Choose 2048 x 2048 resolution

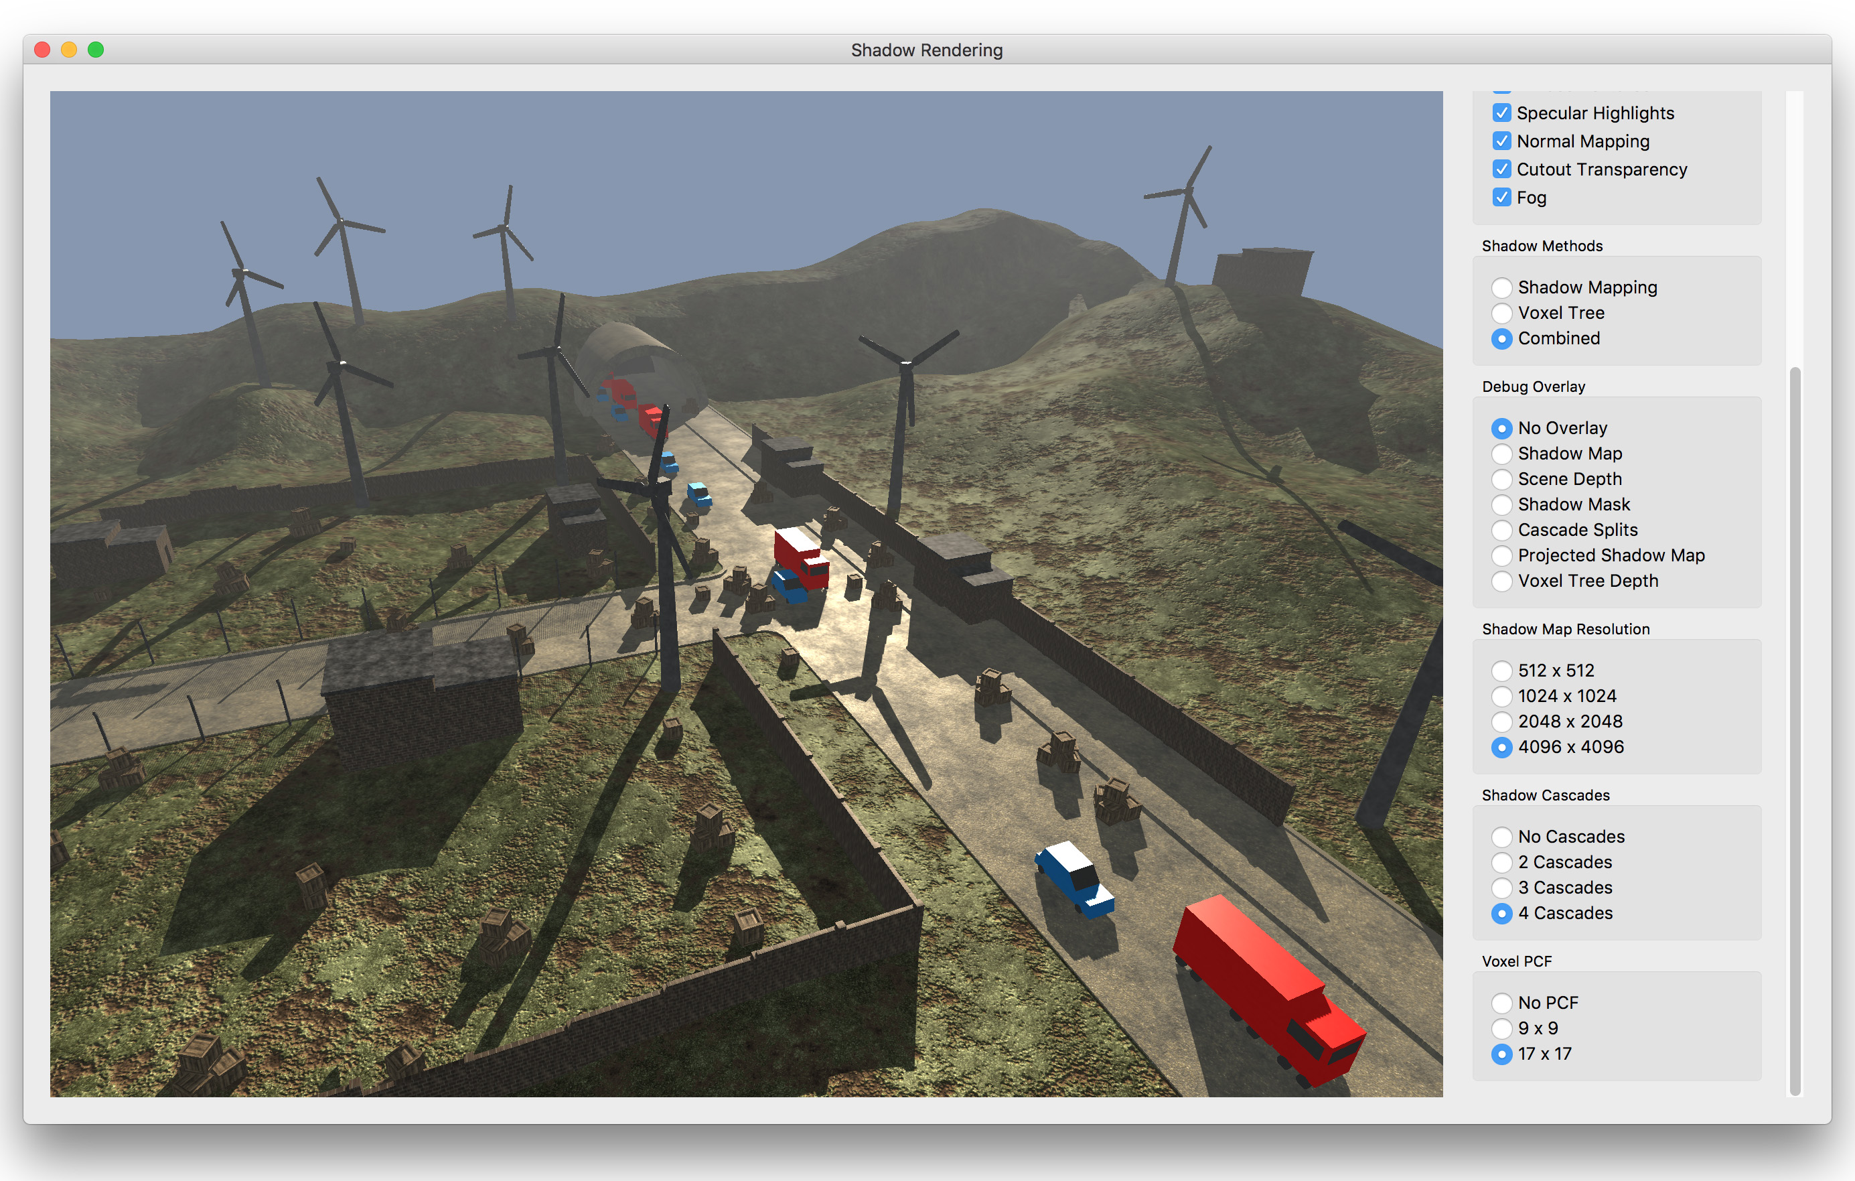click(1501, 722)
